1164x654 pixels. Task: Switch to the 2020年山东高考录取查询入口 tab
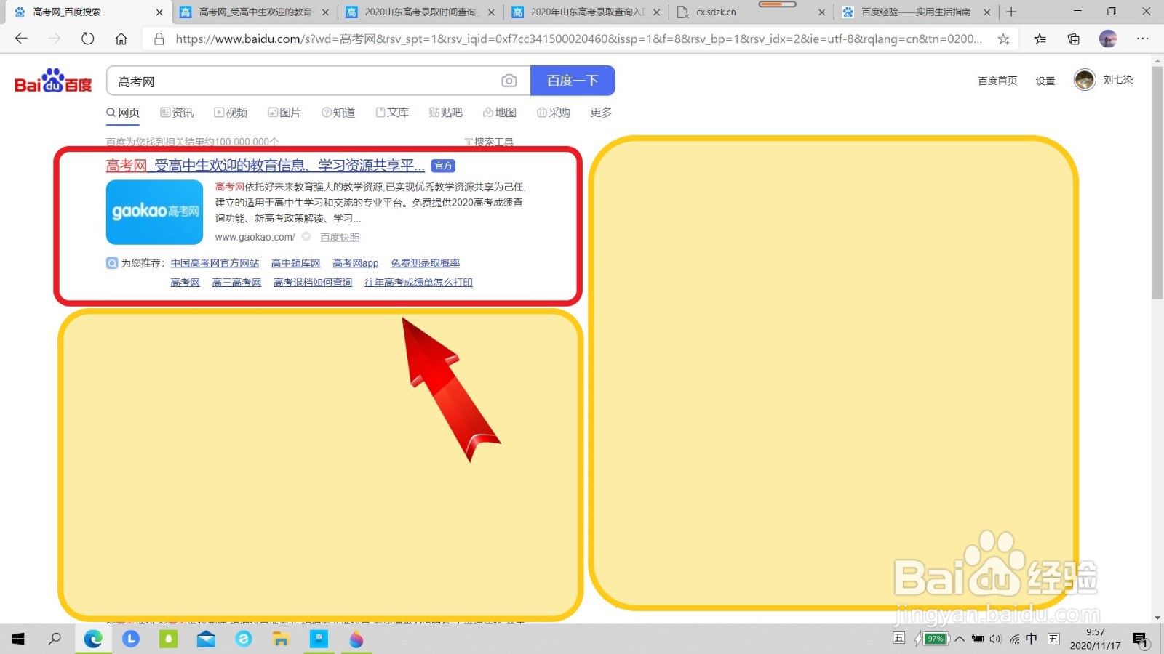click(586, 12)
